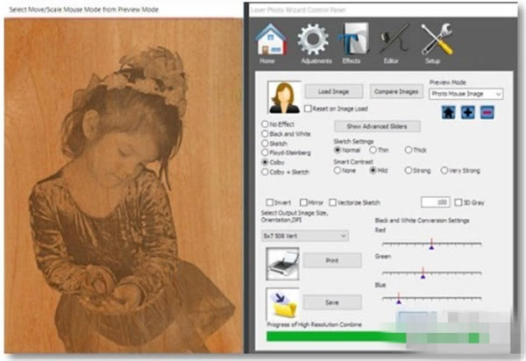Click the printer icon
Screen dimensions: 526x361
coord(282,264)
